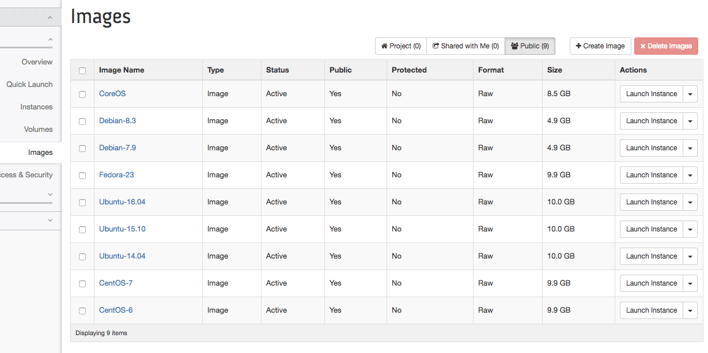Tick the Ubuntu-14.04 checkbox
Screen dimensions: 708x353
(82, 257)
